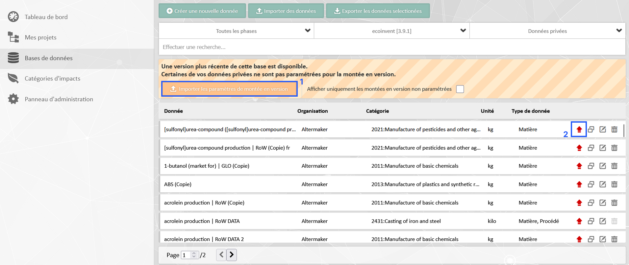Screen dimensions: 629x265
Task: Duplicate acrolein RoW DATA kilo row
Action: click(x=591, y=221)
